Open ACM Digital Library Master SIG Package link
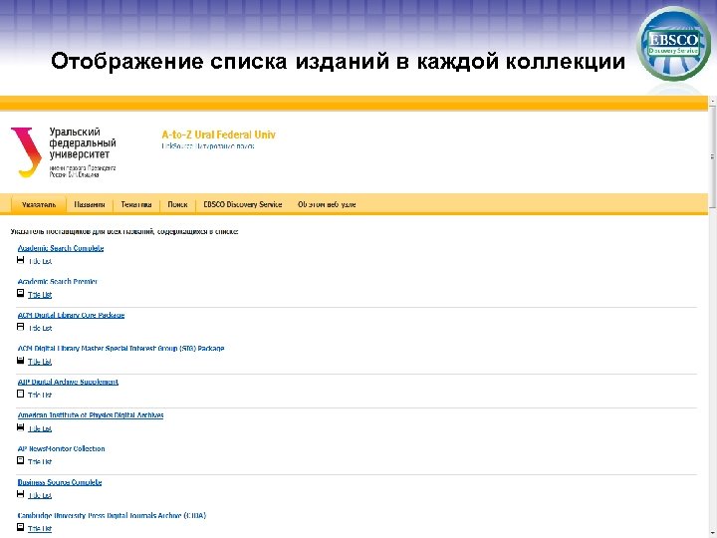This screenshot has height=538, width=717. (120, 348)
